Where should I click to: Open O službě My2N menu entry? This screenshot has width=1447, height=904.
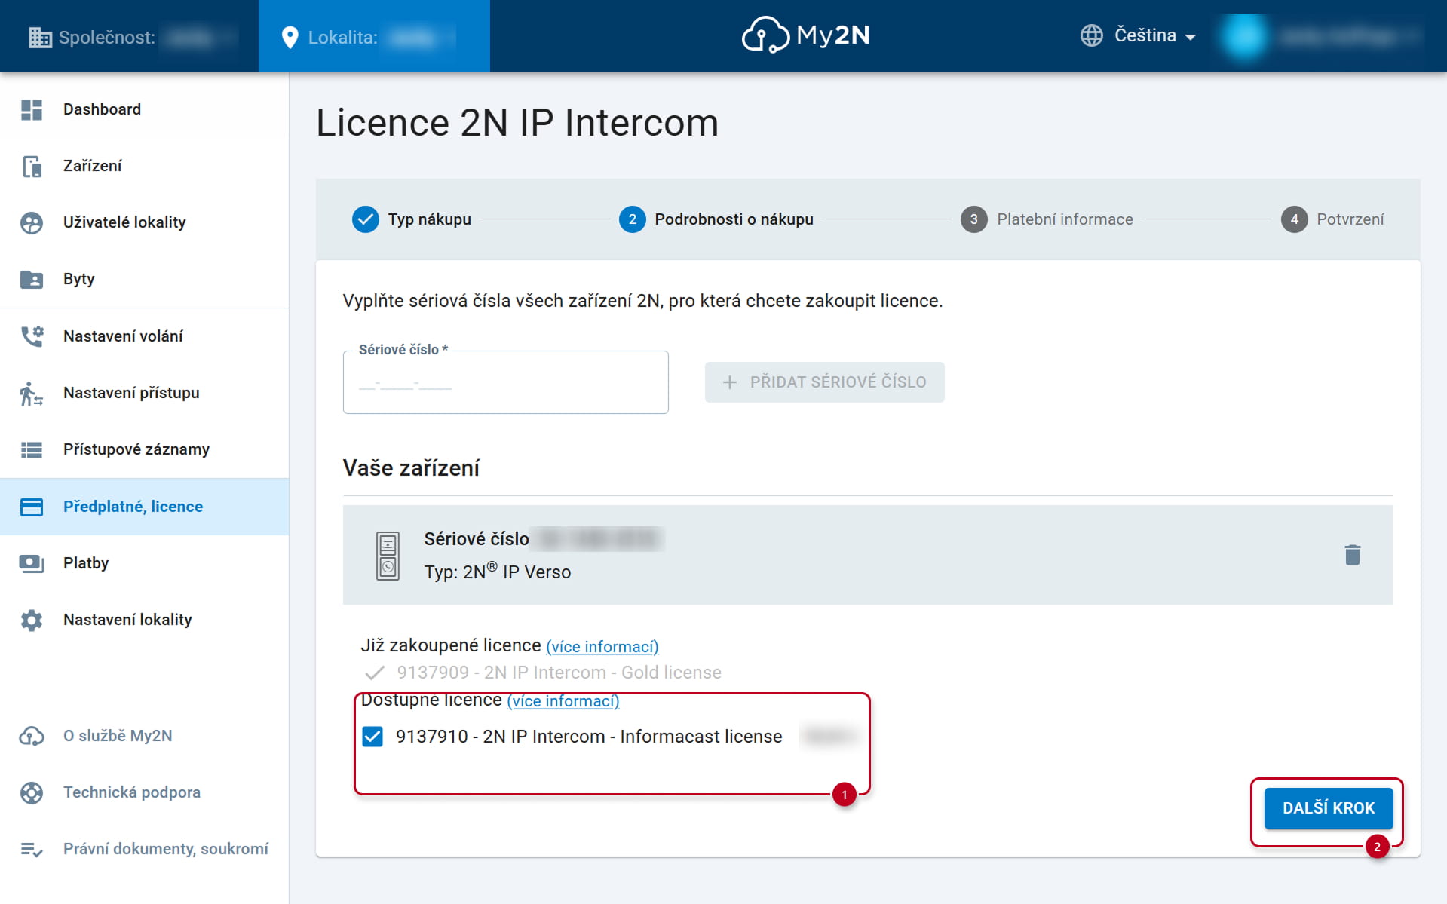144,736
